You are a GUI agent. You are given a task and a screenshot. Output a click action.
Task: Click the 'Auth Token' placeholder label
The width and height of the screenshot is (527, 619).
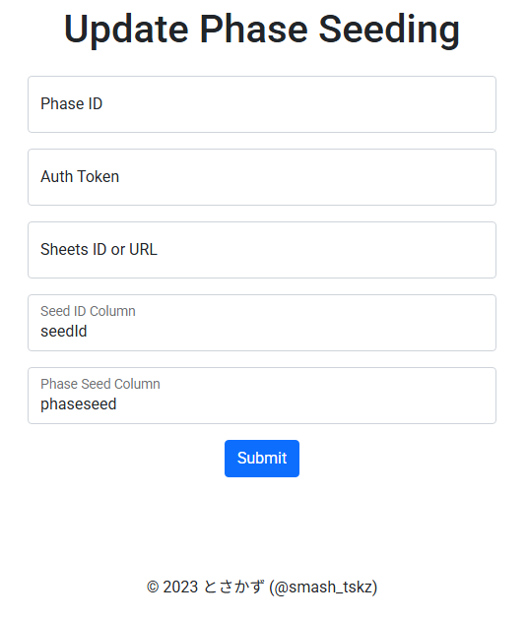point(80,177)
